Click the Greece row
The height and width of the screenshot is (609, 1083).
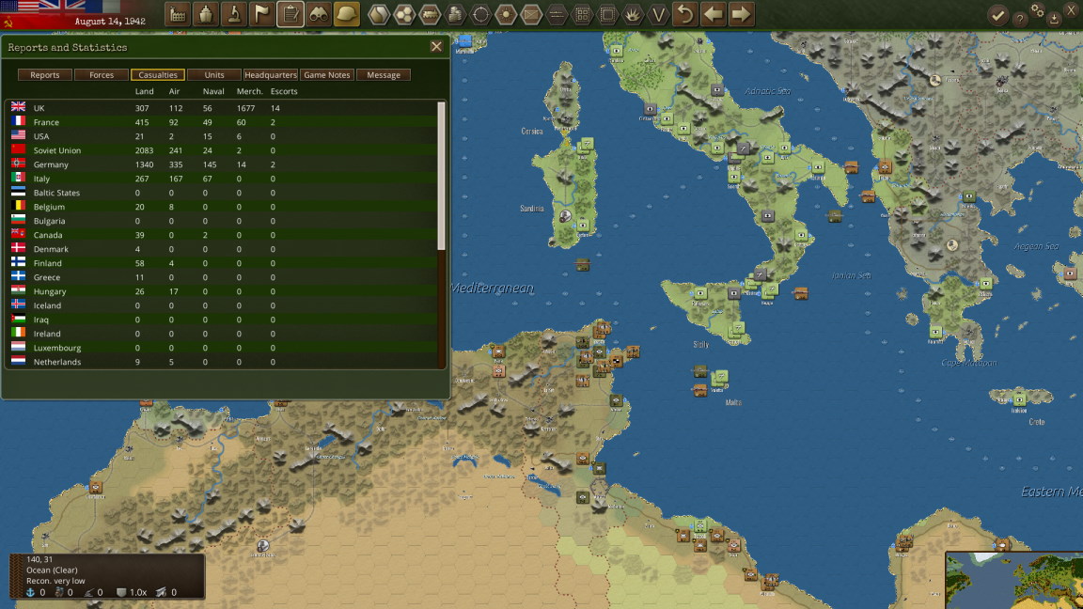coord(221,277)
